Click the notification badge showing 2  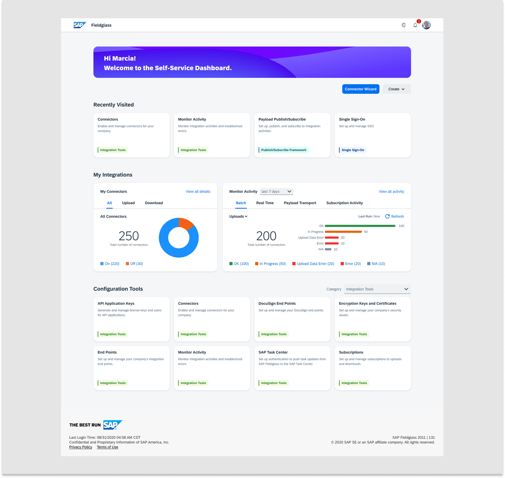[x=419, y=21]
